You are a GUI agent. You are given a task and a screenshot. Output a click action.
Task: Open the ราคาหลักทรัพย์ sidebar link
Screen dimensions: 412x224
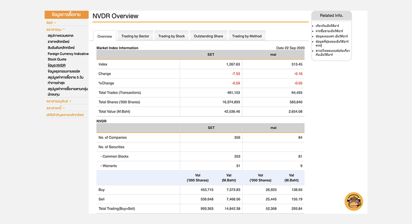[x=59, y=42]
